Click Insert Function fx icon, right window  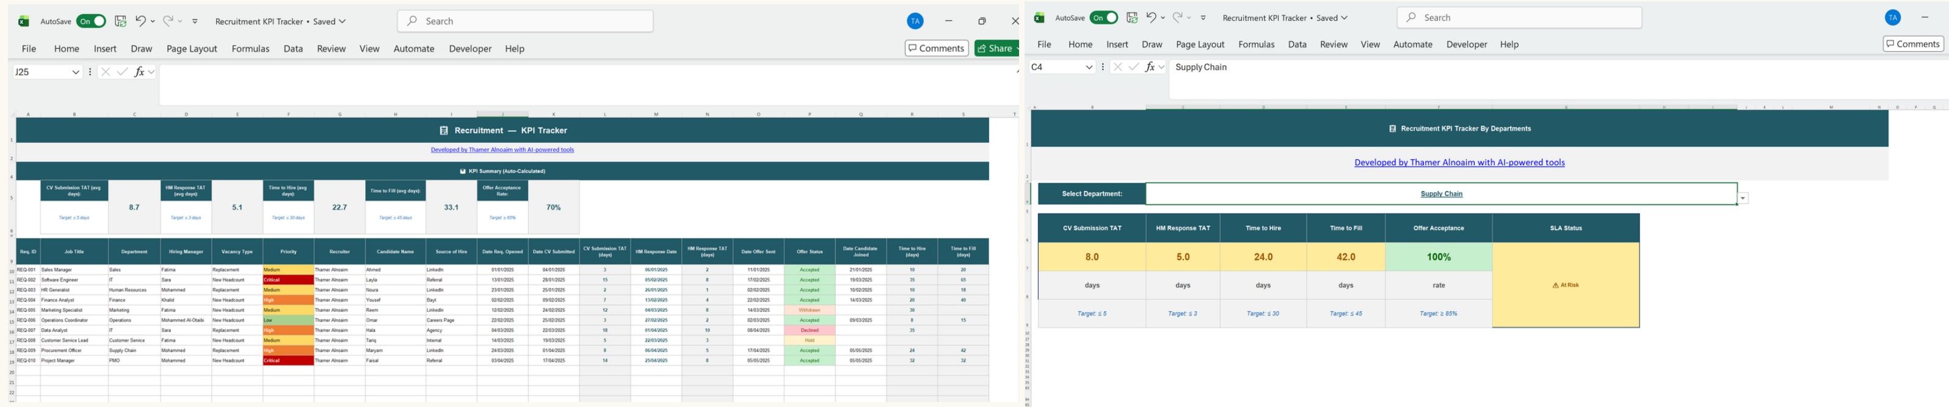click(1150, 67)
